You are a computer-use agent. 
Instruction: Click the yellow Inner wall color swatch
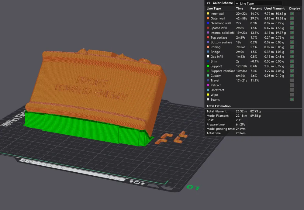(208, 14)
